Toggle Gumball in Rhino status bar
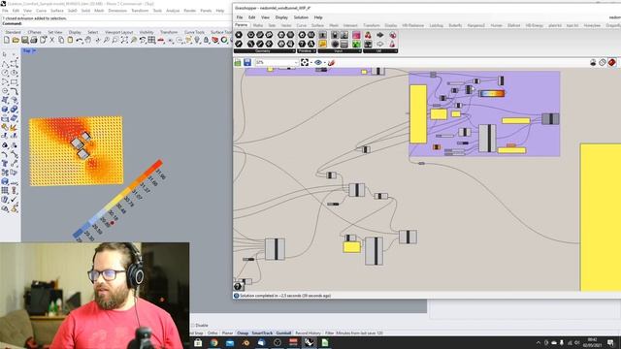 click(x=283, y=333)
